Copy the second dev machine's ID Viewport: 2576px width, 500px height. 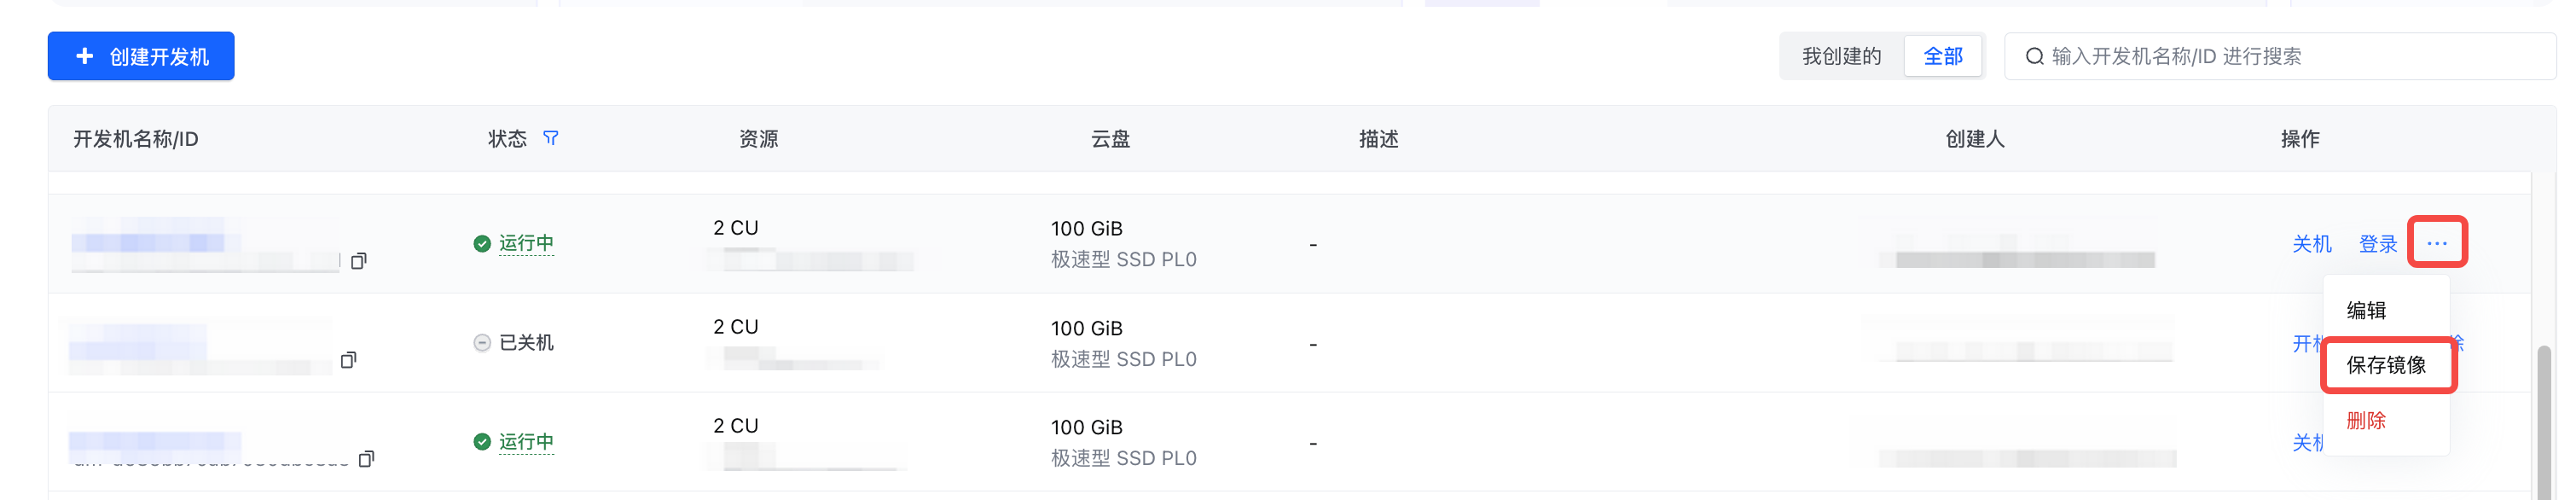tap(348, 360)
